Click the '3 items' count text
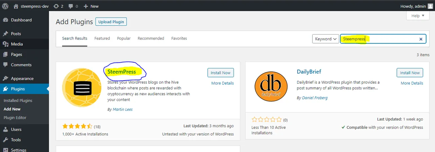Viewport: 435px width, 152px height. pos(423,55)
